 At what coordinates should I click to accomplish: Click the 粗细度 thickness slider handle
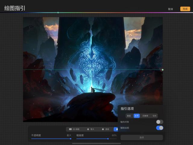click(108, 139)
